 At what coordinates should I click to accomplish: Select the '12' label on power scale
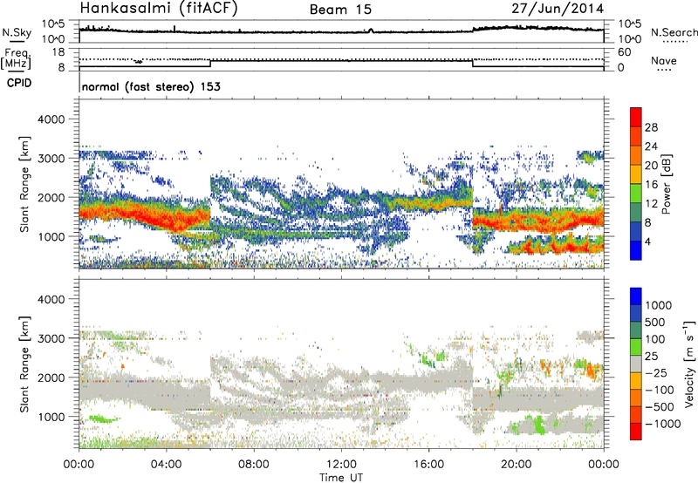click(651, 204)
